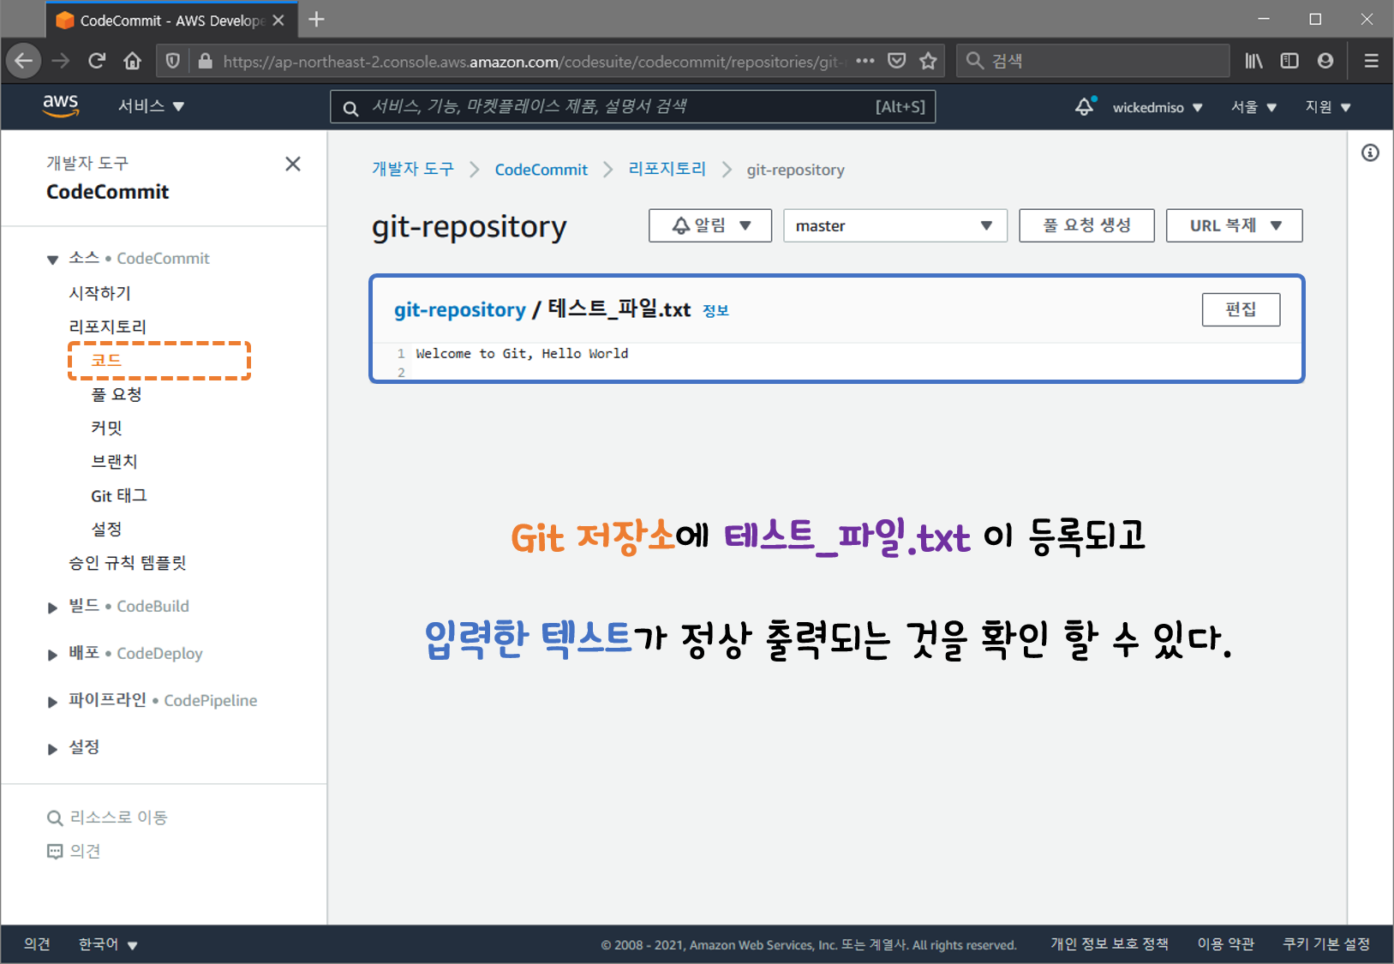This screenshot has width=1394, height=964.
Task: Open the info panel icon
Action: 1371,153
